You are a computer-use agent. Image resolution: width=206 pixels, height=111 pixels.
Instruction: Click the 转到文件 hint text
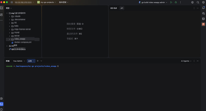pos(71,29)
